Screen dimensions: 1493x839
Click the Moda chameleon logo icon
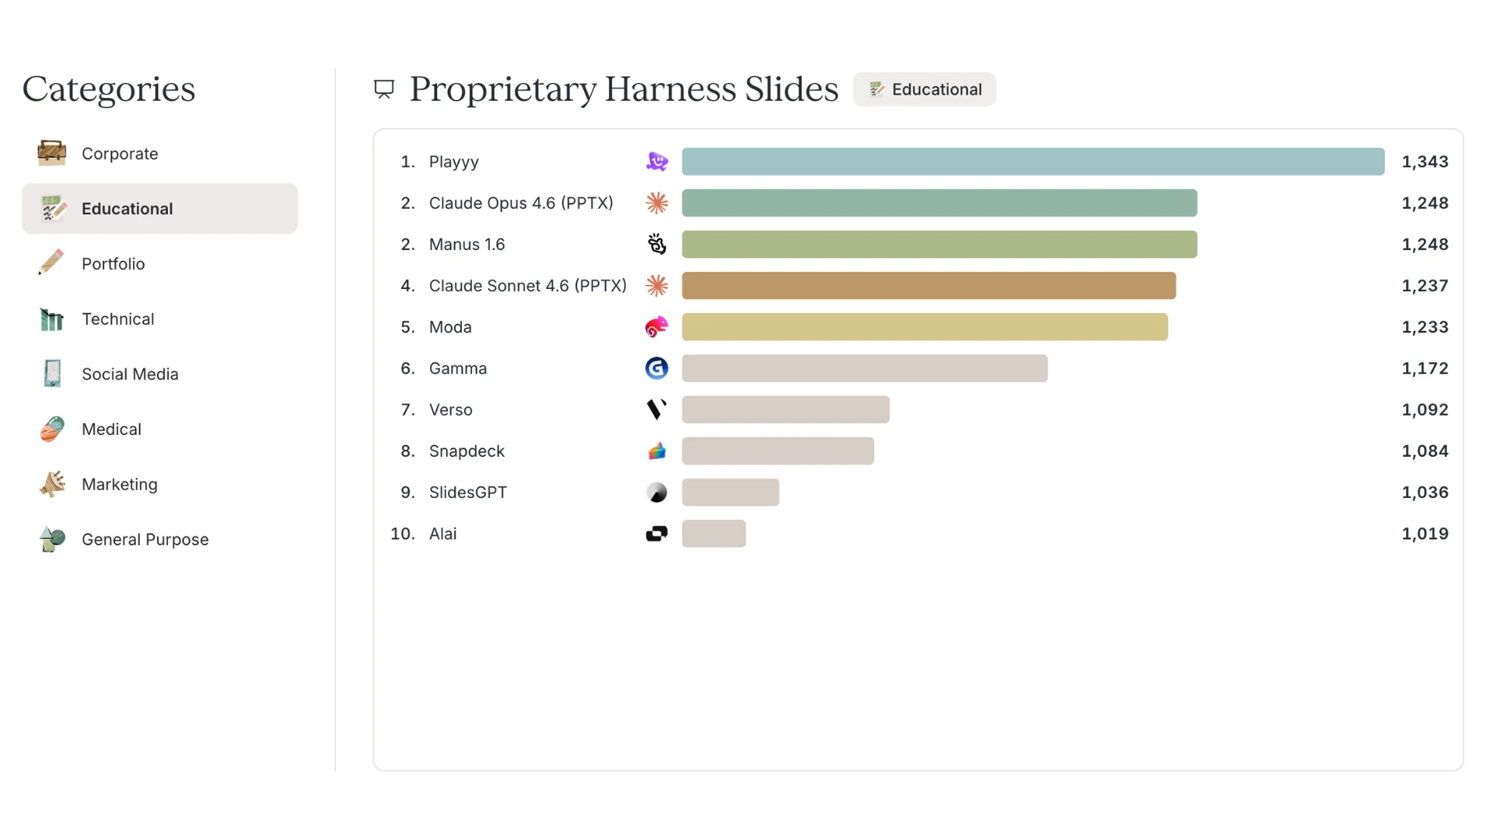[657, 327]
